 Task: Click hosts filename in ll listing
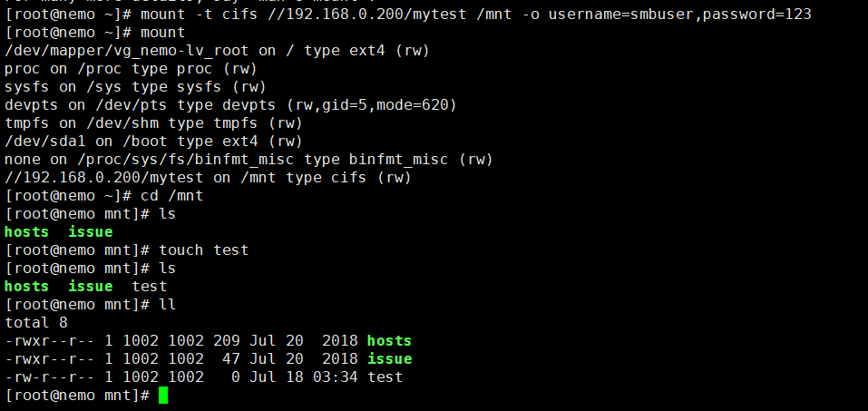389,340
